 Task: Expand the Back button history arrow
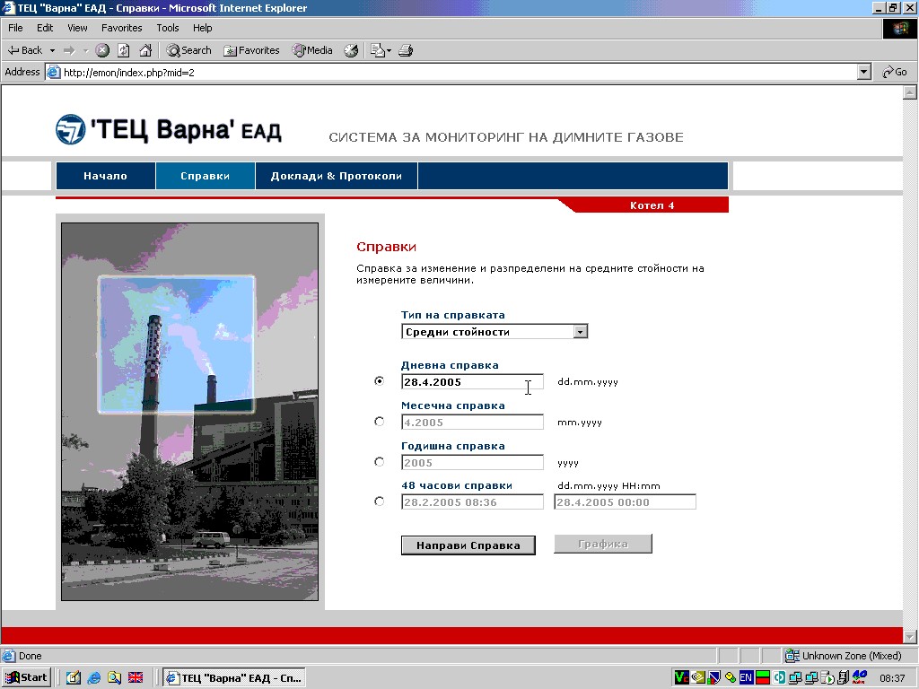[x=52, y=51]
